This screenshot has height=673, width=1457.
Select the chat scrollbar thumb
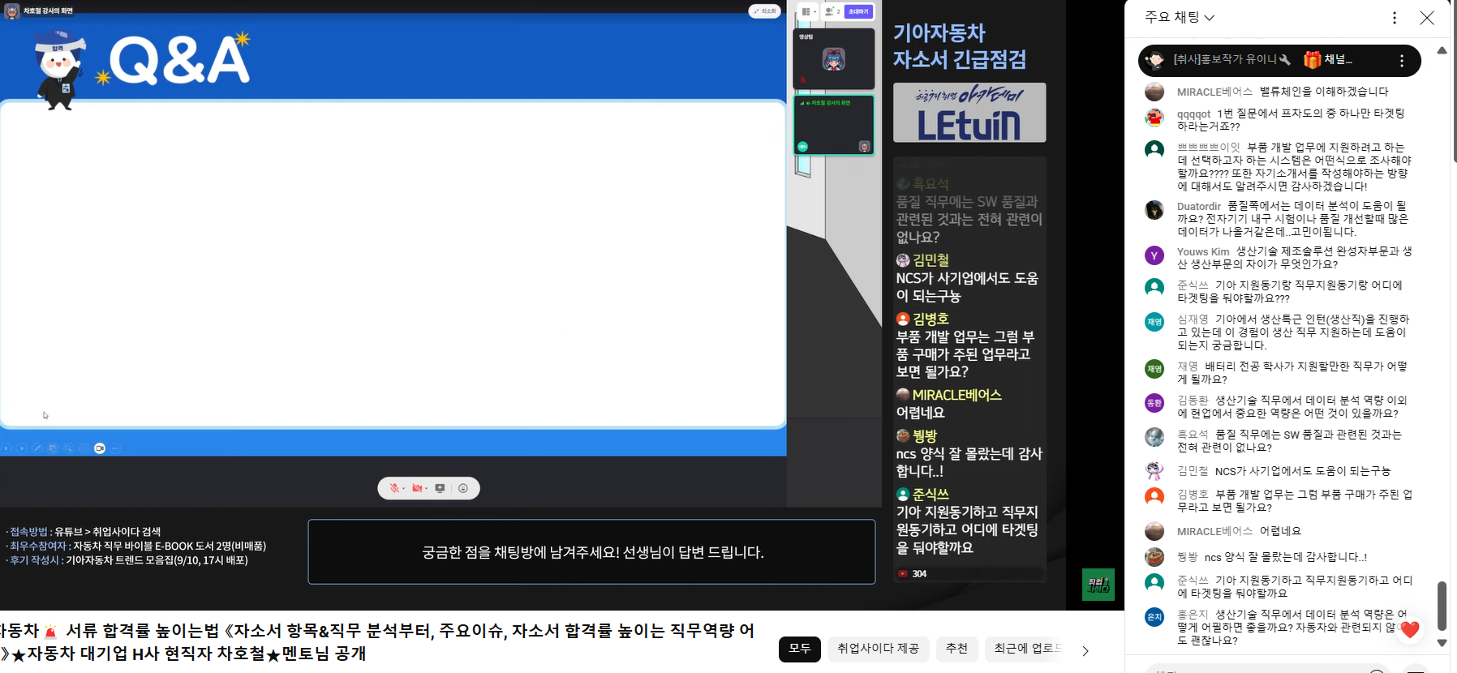[x=1442, y=606]
